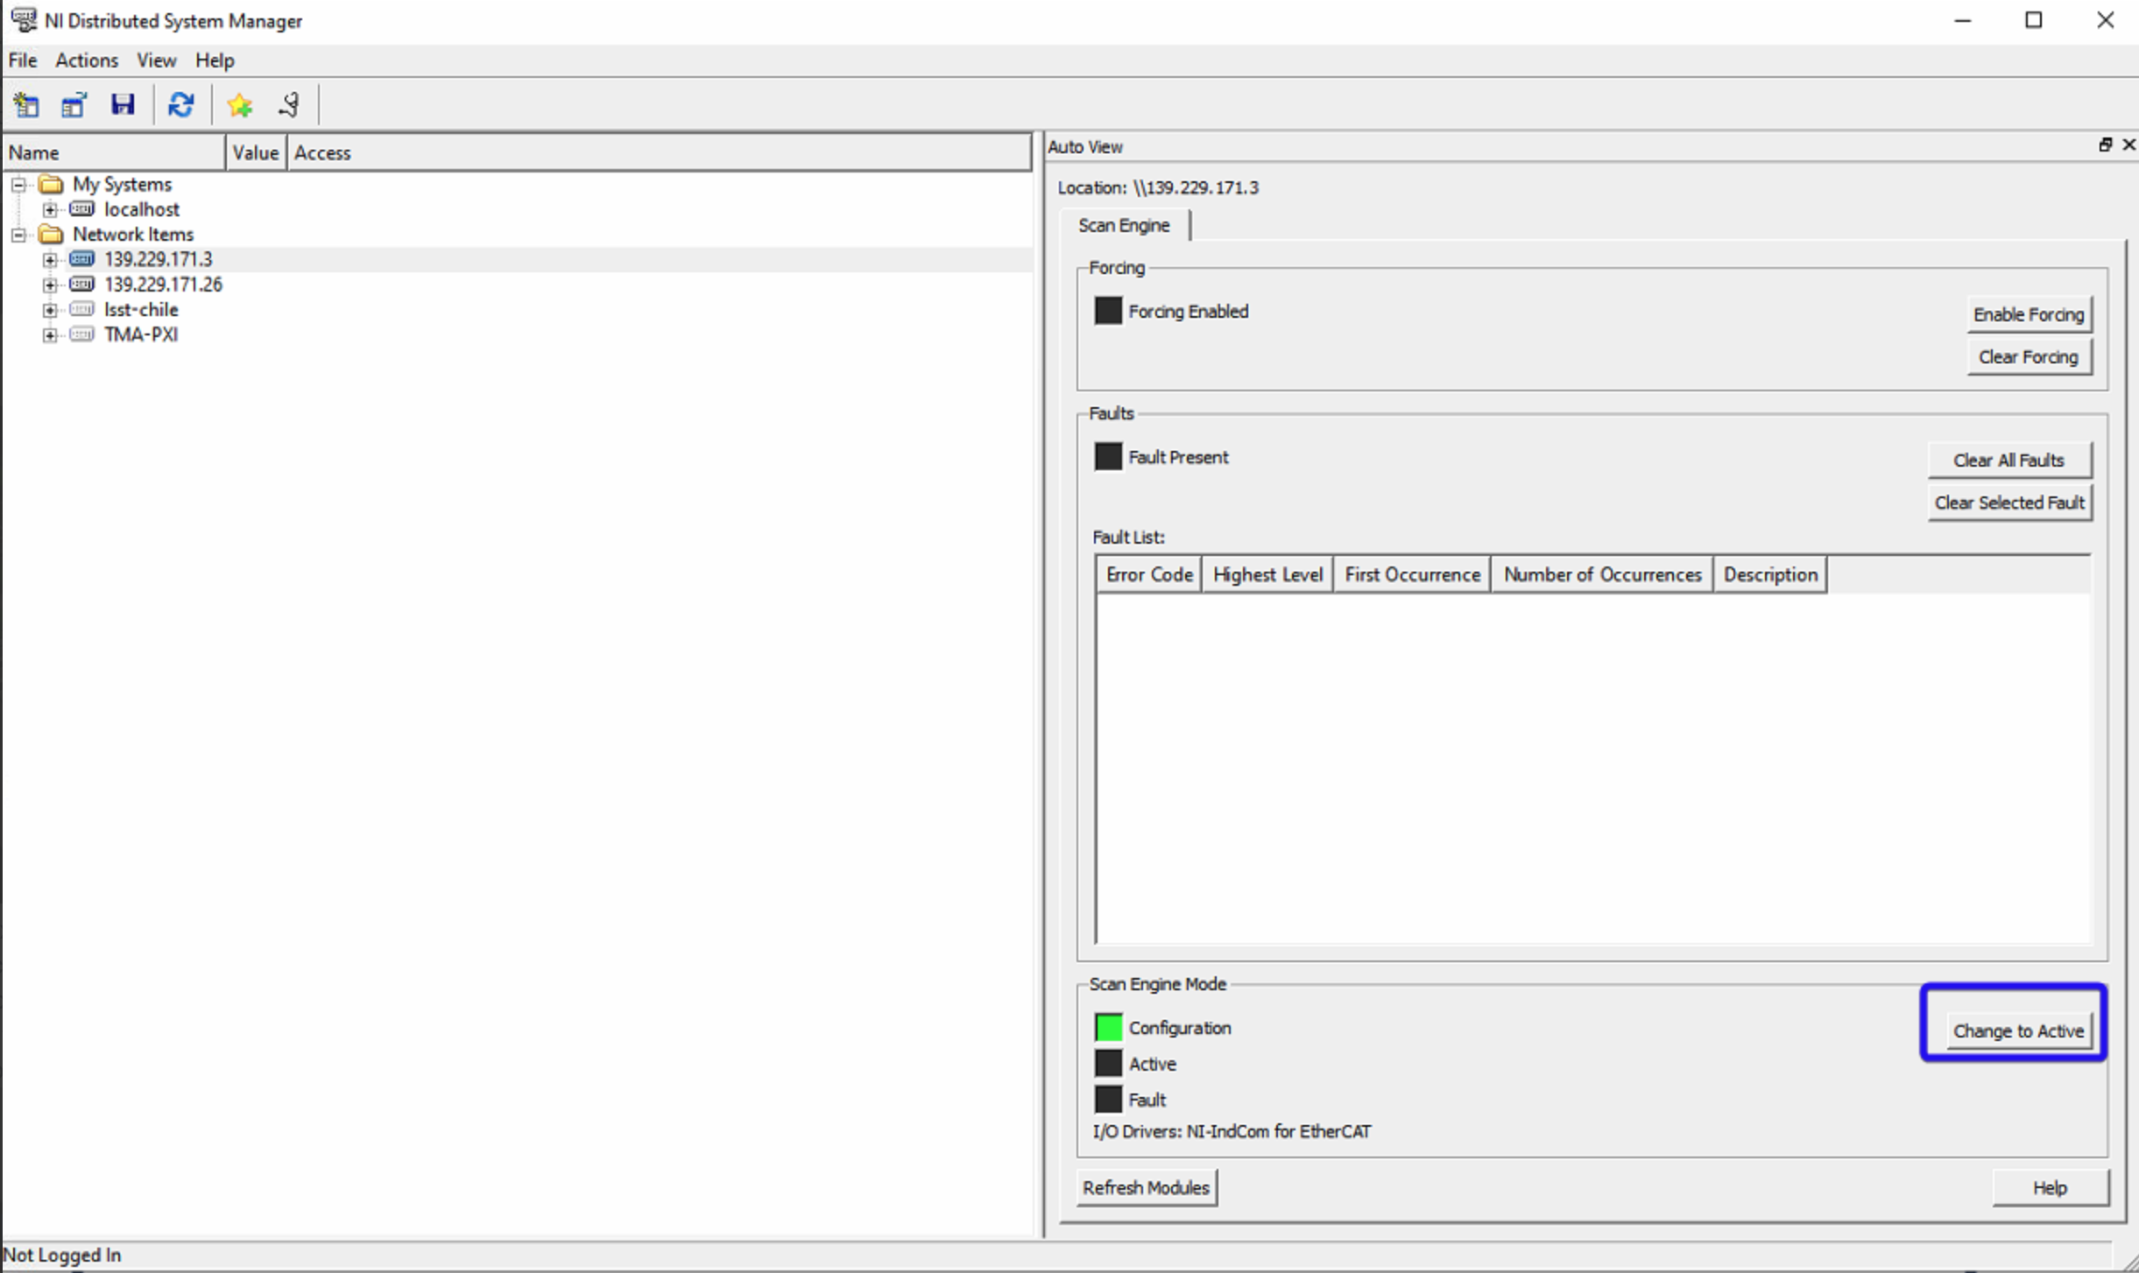Click the Help button in Auto View
Screen dimensions: 2139x1273
coord(2050,1187)
